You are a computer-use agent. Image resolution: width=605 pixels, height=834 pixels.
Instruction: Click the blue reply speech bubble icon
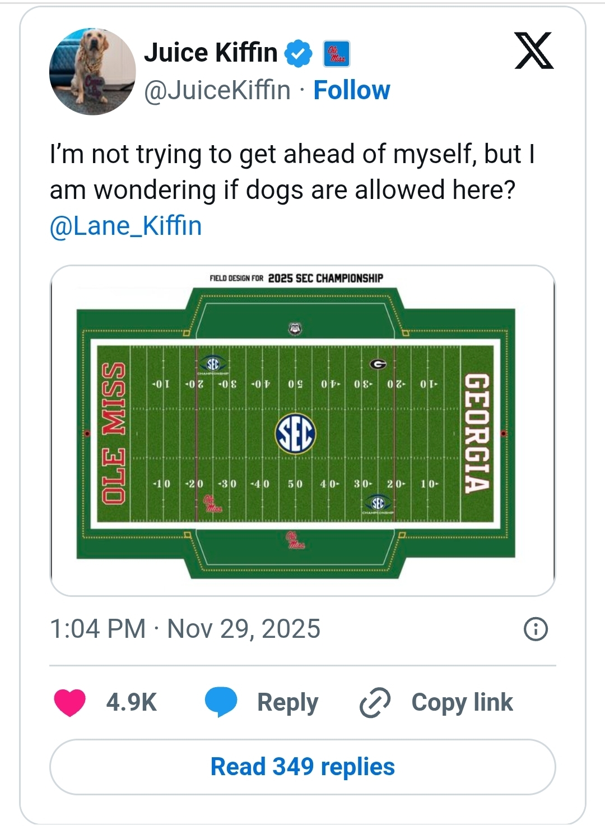tap(221, 702)
